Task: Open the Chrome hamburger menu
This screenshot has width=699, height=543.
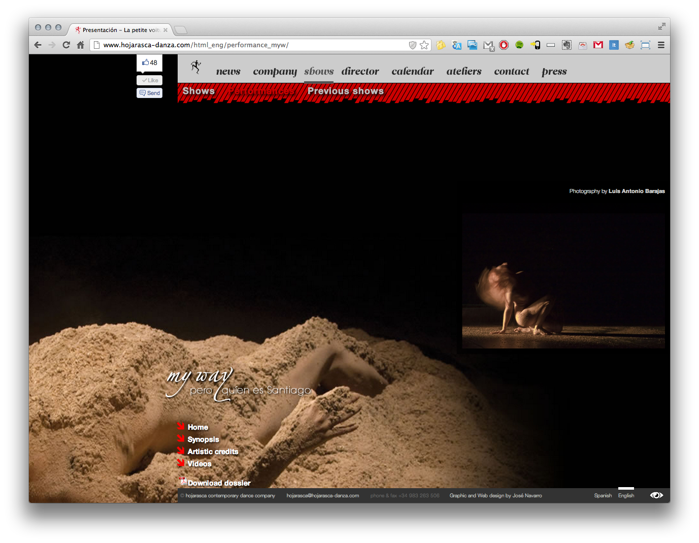Action: pos(661,45)
